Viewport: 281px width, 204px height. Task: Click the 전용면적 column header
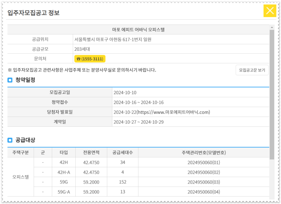click(x=91, y=153)
